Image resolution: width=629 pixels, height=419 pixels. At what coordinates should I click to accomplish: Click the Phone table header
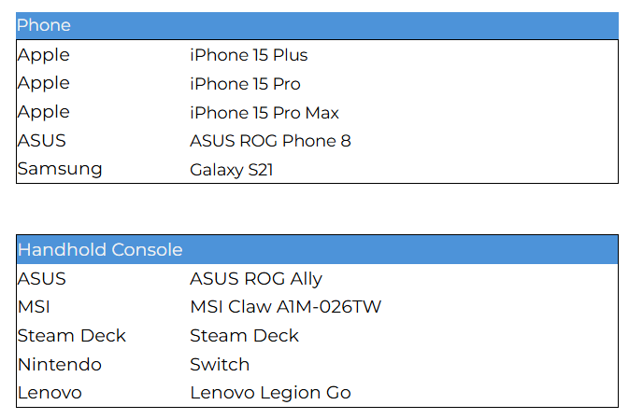pos(44,25)
